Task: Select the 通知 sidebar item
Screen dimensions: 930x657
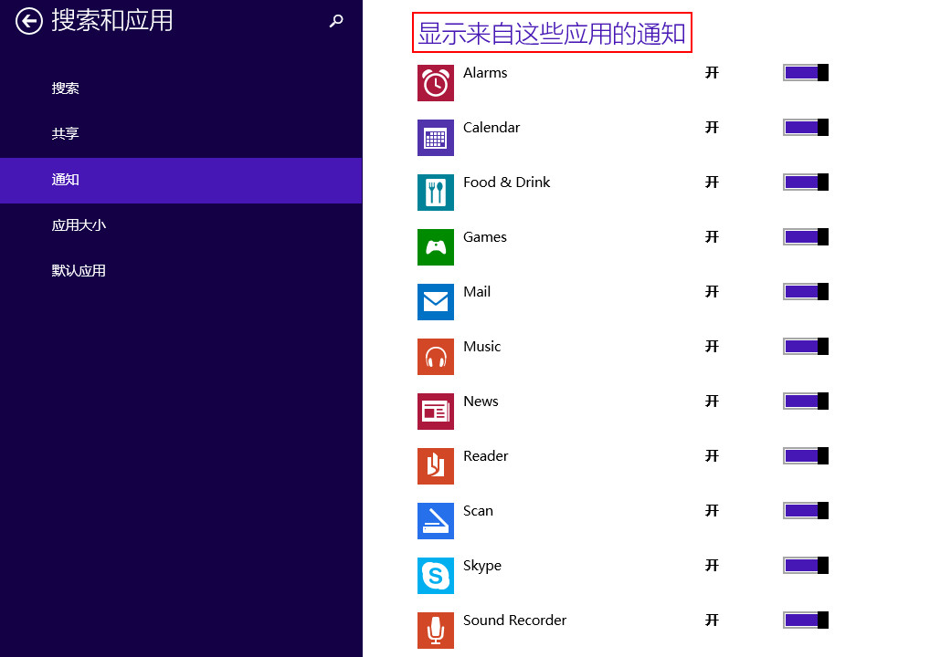Action: click(x=181, y=180)
